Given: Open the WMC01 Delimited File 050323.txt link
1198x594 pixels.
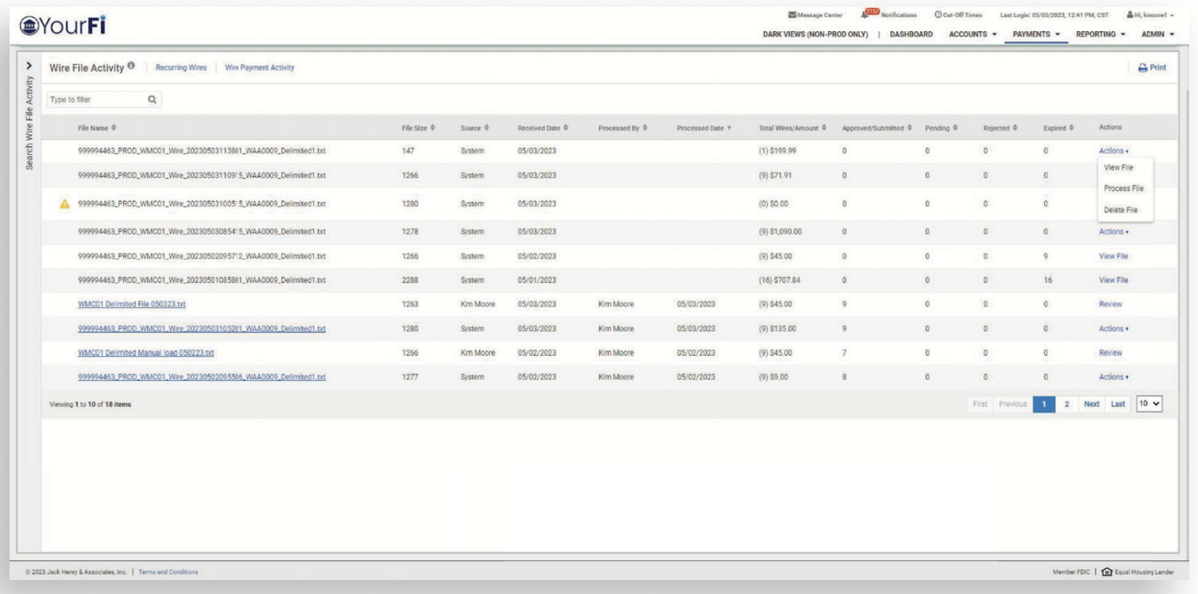Looking at the screenshot, I should (132, 304).
